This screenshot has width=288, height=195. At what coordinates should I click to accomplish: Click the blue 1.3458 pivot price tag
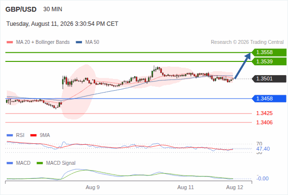pos(269,98)
